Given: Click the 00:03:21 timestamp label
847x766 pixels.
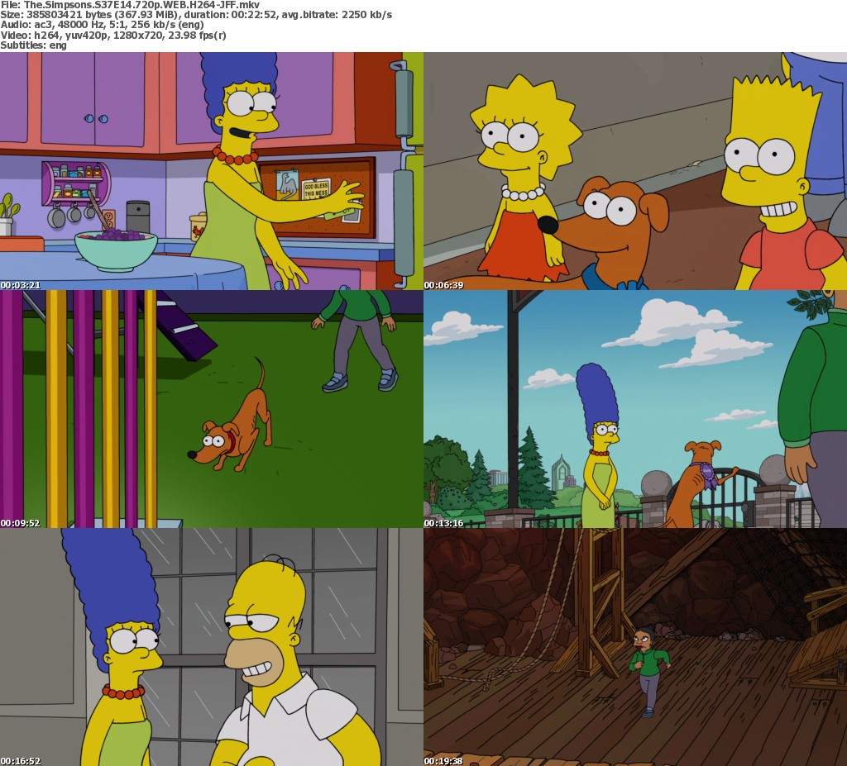Looking at the screenshot, I should [x=21, y=285].
